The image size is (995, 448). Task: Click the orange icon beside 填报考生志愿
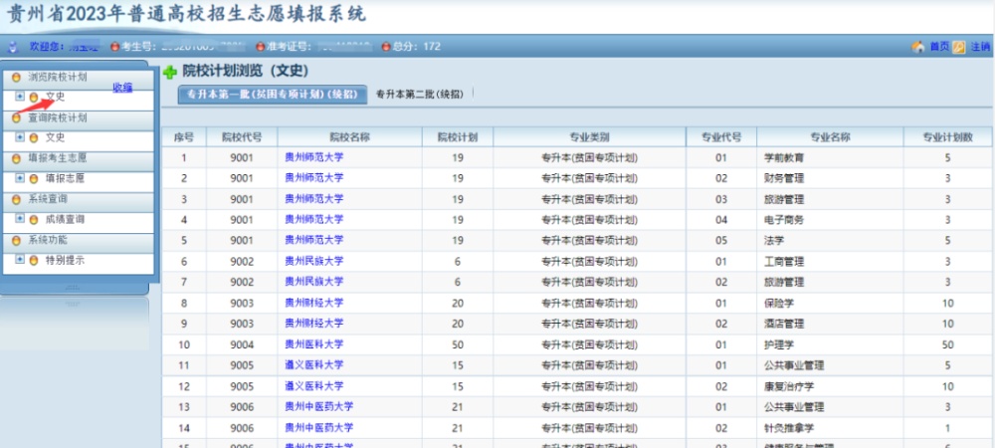16,158
